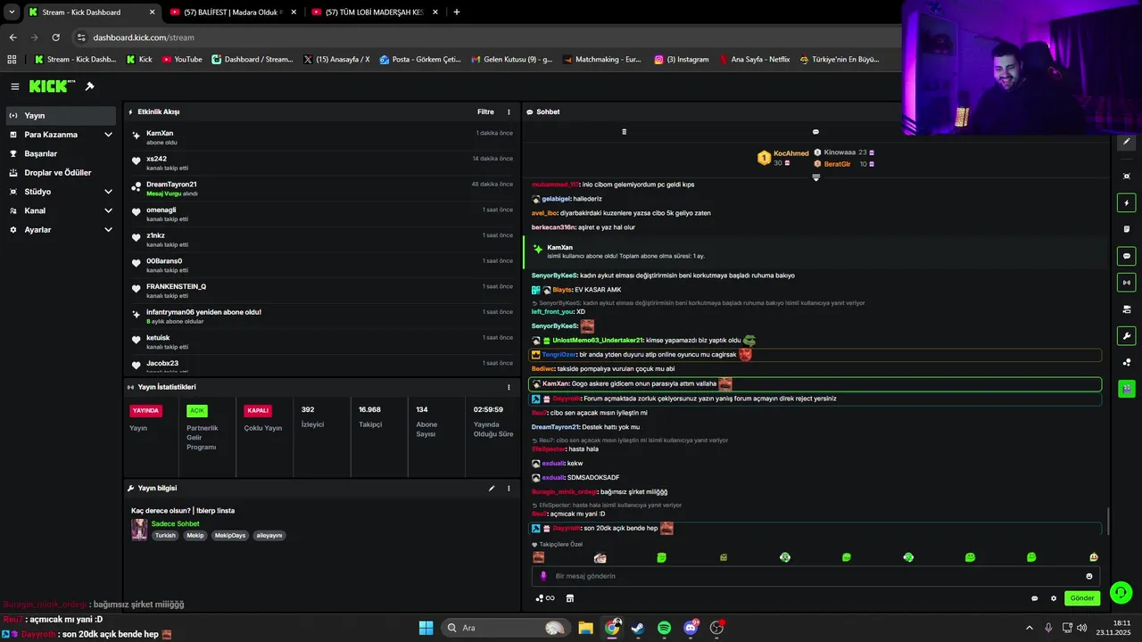
Task: Show hidden system tray icons
Action: [1029, 628]
